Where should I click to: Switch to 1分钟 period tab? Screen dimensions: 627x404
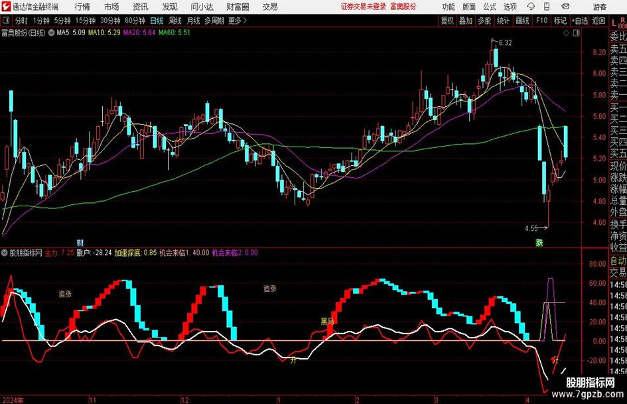[41, 21]
